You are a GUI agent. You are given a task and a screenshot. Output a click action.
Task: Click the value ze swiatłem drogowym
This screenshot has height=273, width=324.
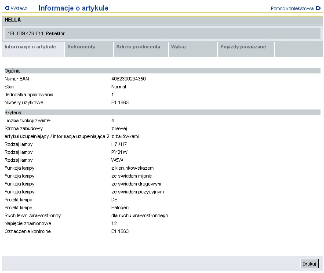click(x=136, y=184)
